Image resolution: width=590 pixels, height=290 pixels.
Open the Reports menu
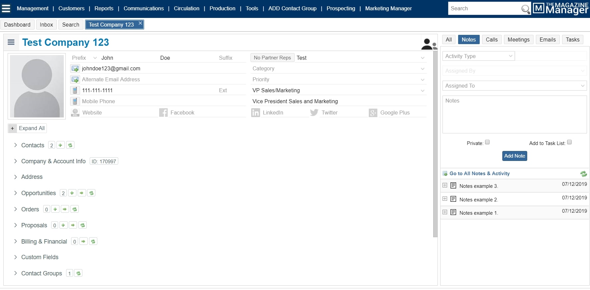click(x=104, y=9)
